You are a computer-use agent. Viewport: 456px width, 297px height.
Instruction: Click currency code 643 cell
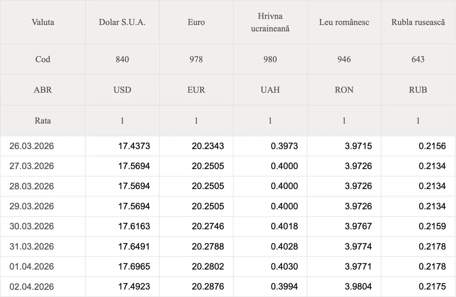tap(418, 59)
